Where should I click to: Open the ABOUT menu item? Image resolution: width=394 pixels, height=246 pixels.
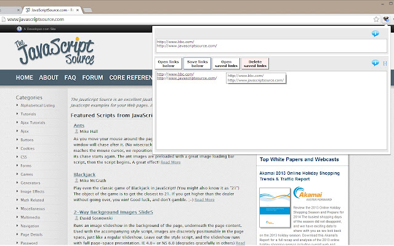pos(49,77)
